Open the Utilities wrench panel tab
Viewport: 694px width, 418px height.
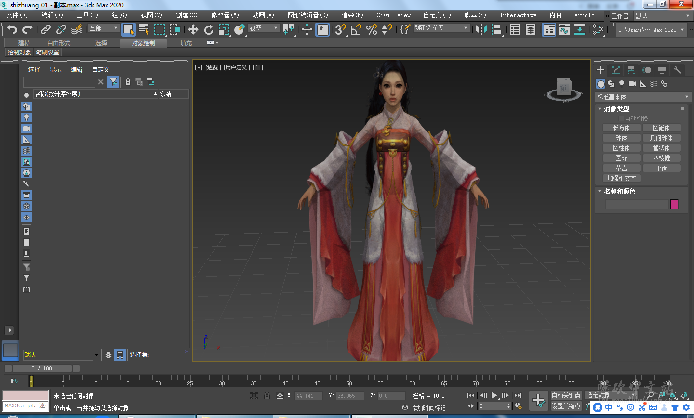click(x=677, y=70)
